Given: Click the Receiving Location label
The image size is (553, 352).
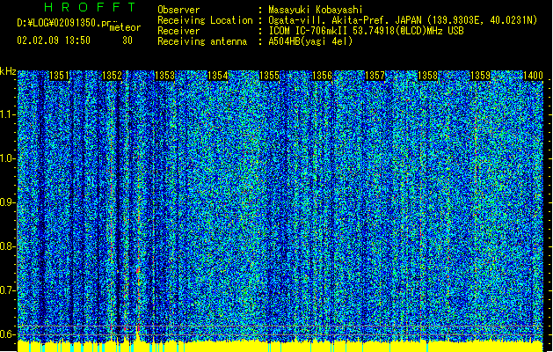Looking at the screenshot, I should tap(205, 20).
